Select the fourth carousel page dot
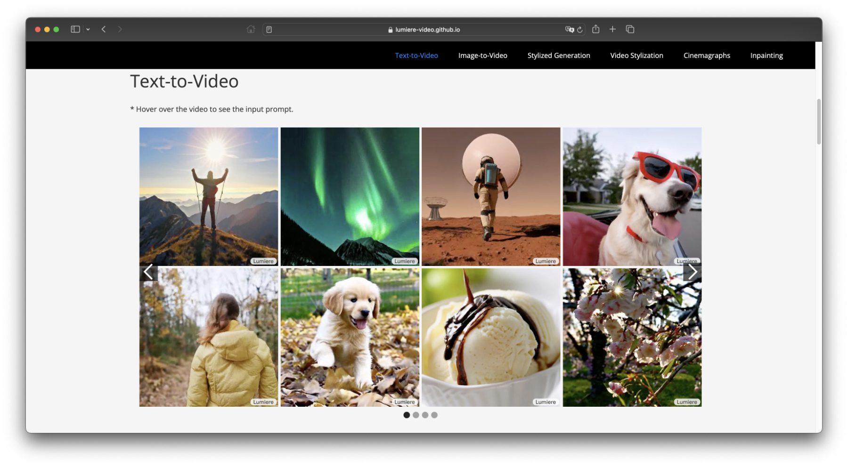This screenshot has width=848, height=467. [434, 415]
